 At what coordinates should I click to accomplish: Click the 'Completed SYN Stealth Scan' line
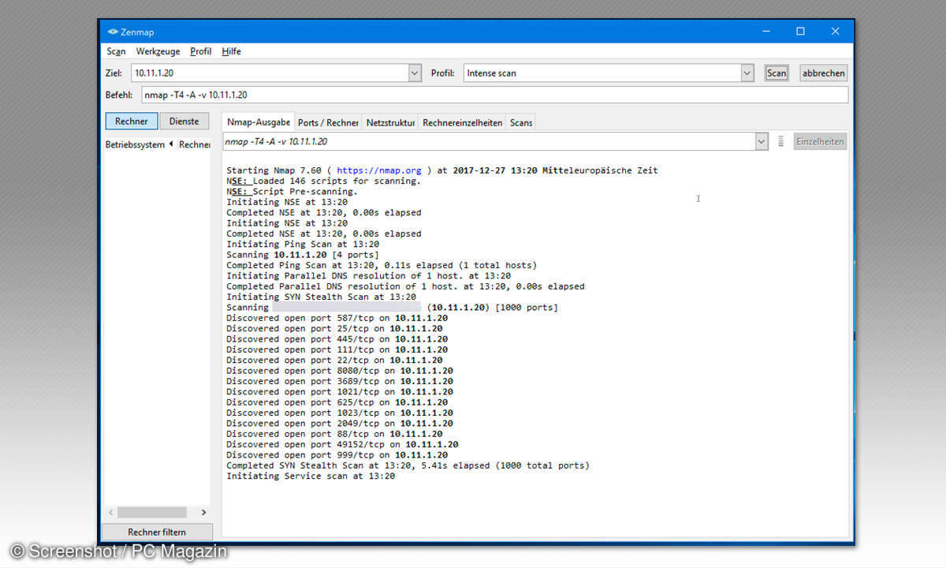click(408, 465)
